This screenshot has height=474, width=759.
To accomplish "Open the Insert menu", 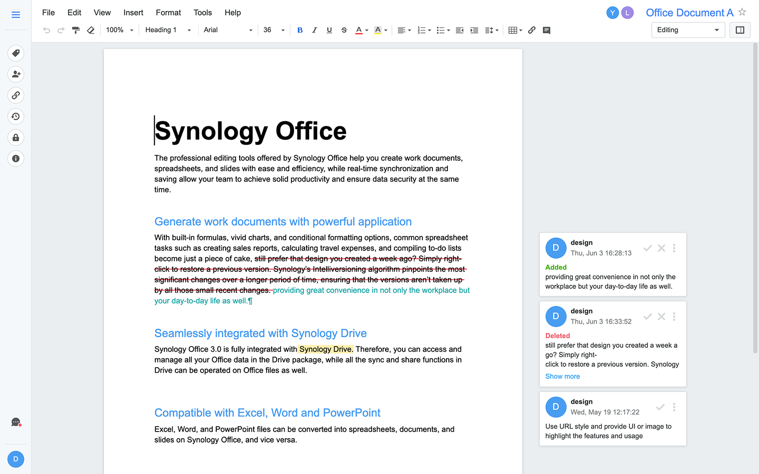I will (133, 12).
